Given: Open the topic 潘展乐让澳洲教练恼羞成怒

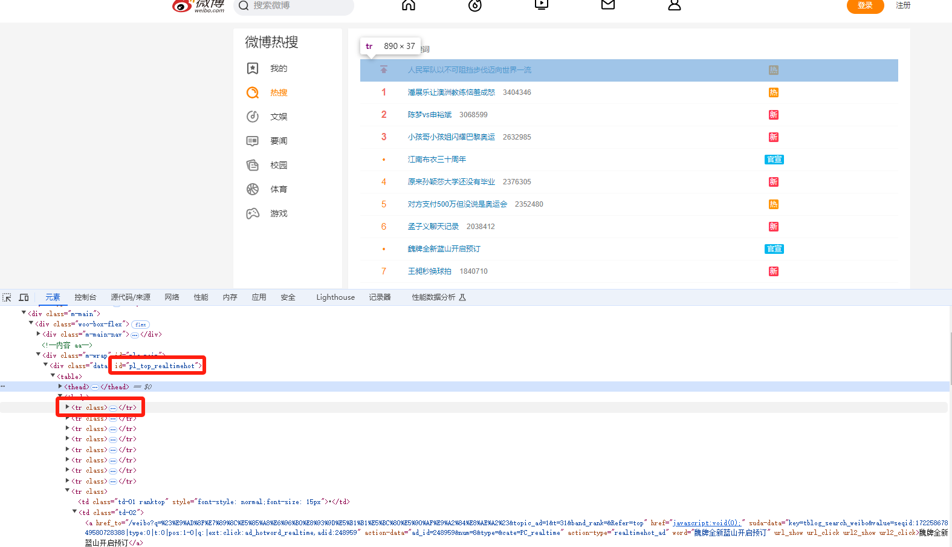Looking at the screenshot, I should click(451, 92).
